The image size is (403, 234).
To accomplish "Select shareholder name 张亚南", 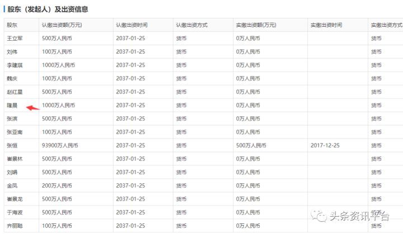I will pyautogui.click(x=15, y=132).
